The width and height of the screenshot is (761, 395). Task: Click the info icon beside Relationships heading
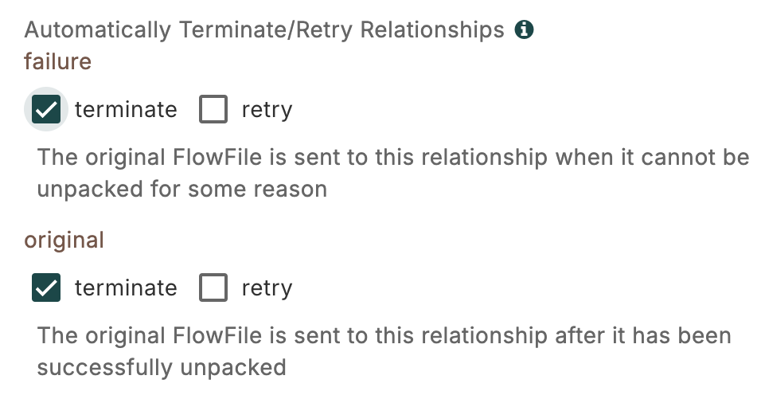pos(524,30)
